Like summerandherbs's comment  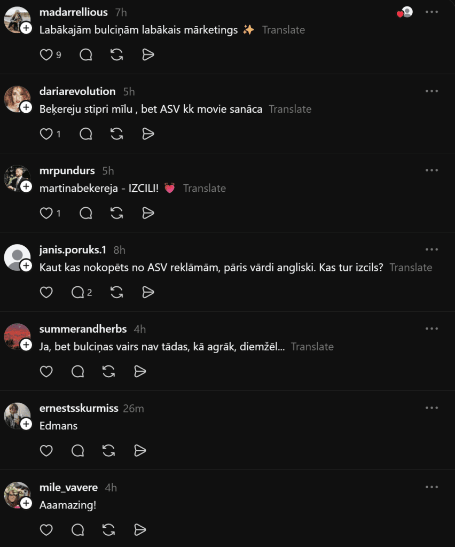46,371
